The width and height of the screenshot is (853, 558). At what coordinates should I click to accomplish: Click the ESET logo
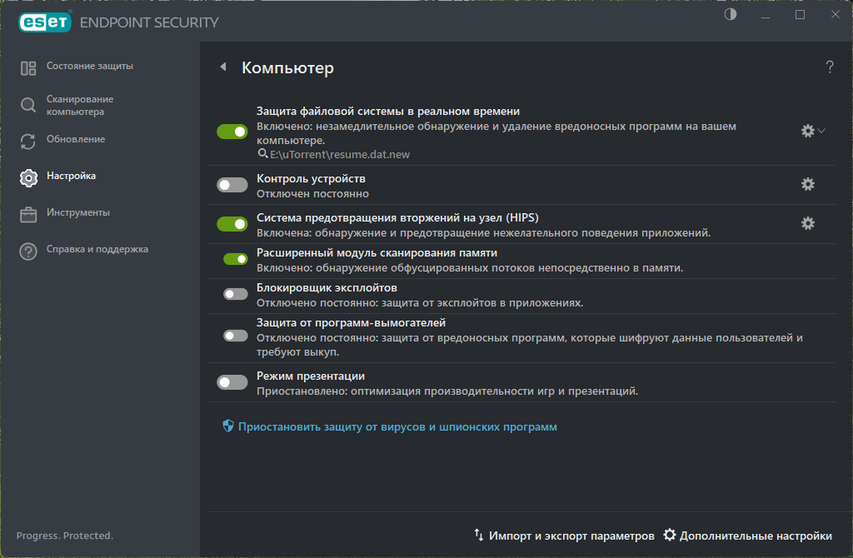[x=44, y=22]
